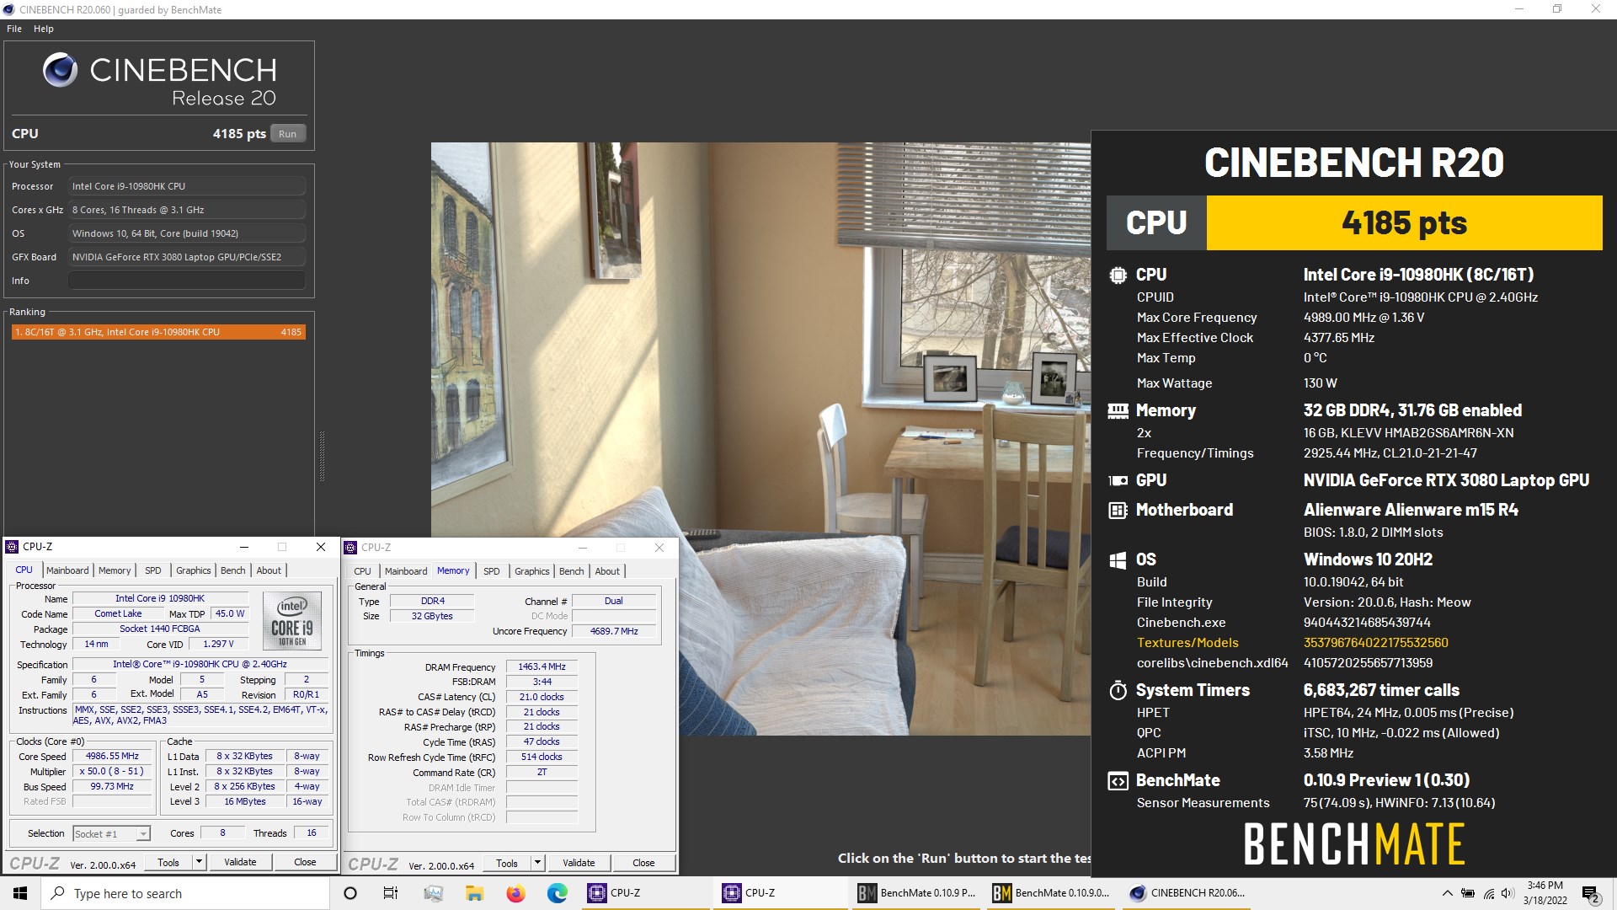Open the Windows Start menu
This screenshot has width=1617, height=910.
(x=20, y=893)
